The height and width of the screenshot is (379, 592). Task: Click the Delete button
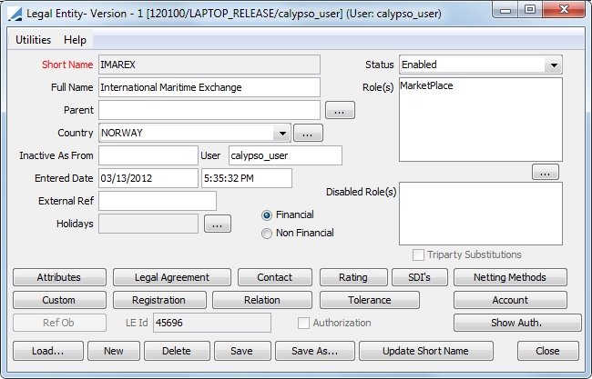tap(177, 351)
